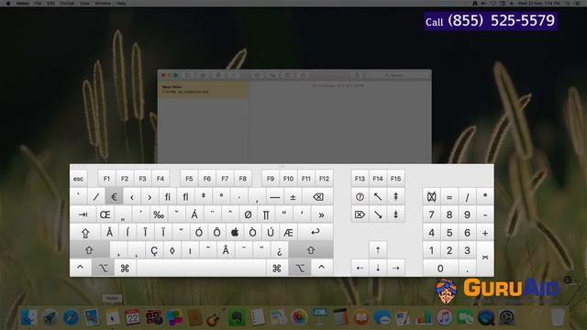587x330 pixels.
Task: Open the Window menu
Action: tap(103, 4)
